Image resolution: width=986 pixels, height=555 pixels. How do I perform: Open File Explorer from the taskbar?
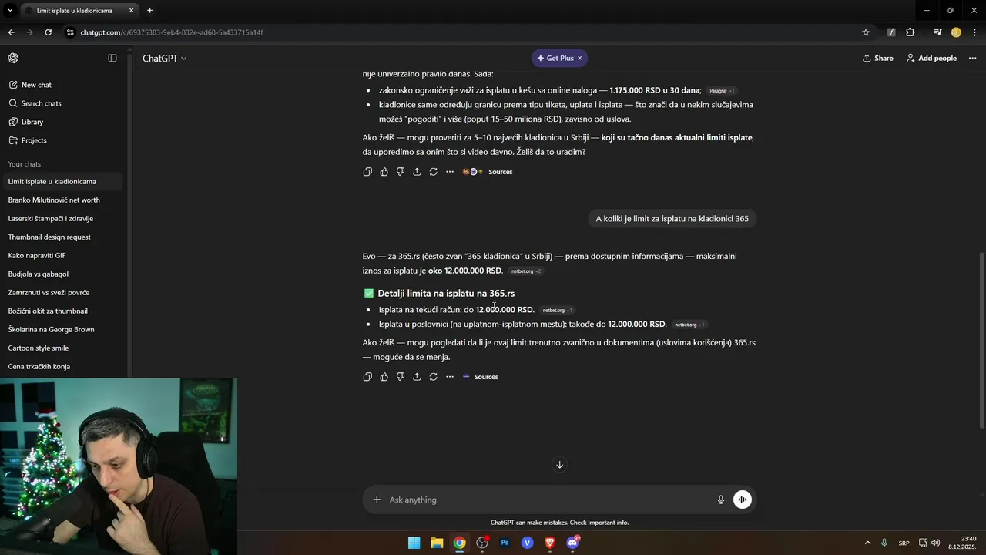[x=437, y=543]
